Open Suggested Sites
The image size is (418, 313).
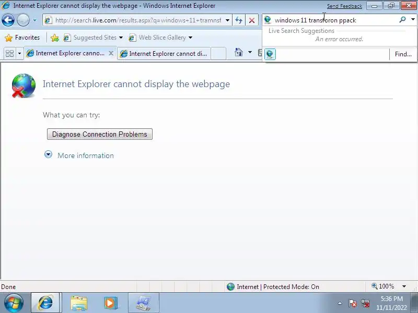[90, 38]
